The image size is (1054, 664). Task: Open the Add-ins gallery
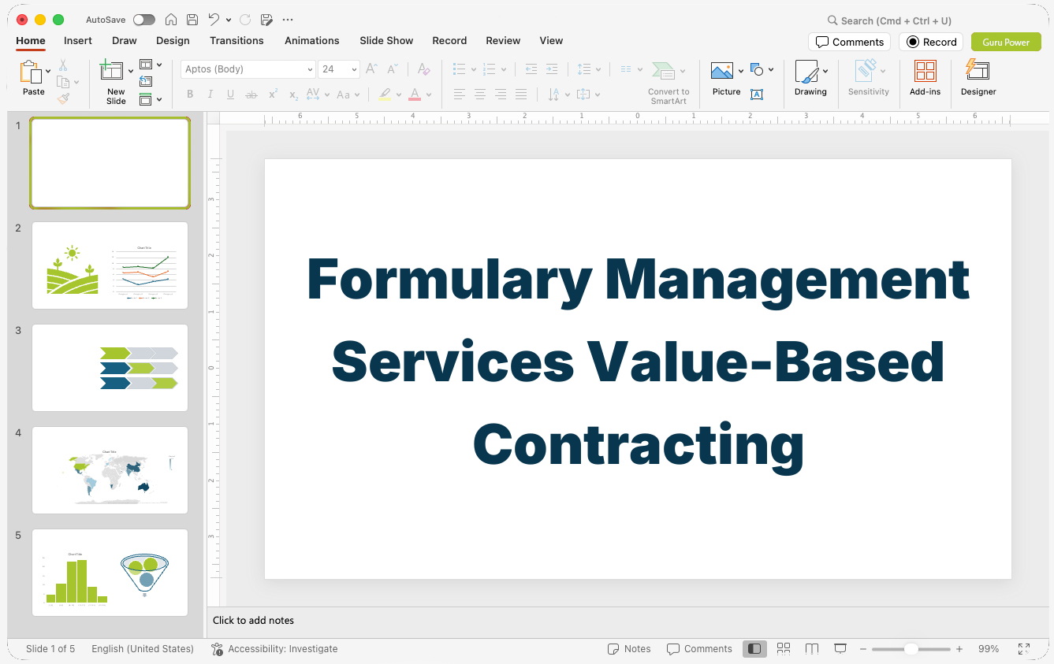pos(926,71)
